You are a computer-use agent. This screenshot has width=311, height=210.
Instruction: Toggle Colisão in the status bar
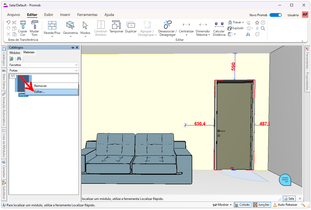click(x=242, y=205)
